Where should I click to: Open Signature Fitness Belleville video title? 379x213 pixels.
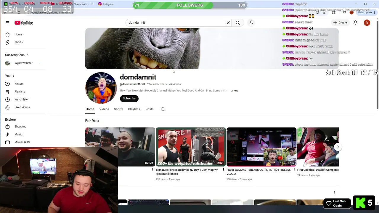(187, 172)
